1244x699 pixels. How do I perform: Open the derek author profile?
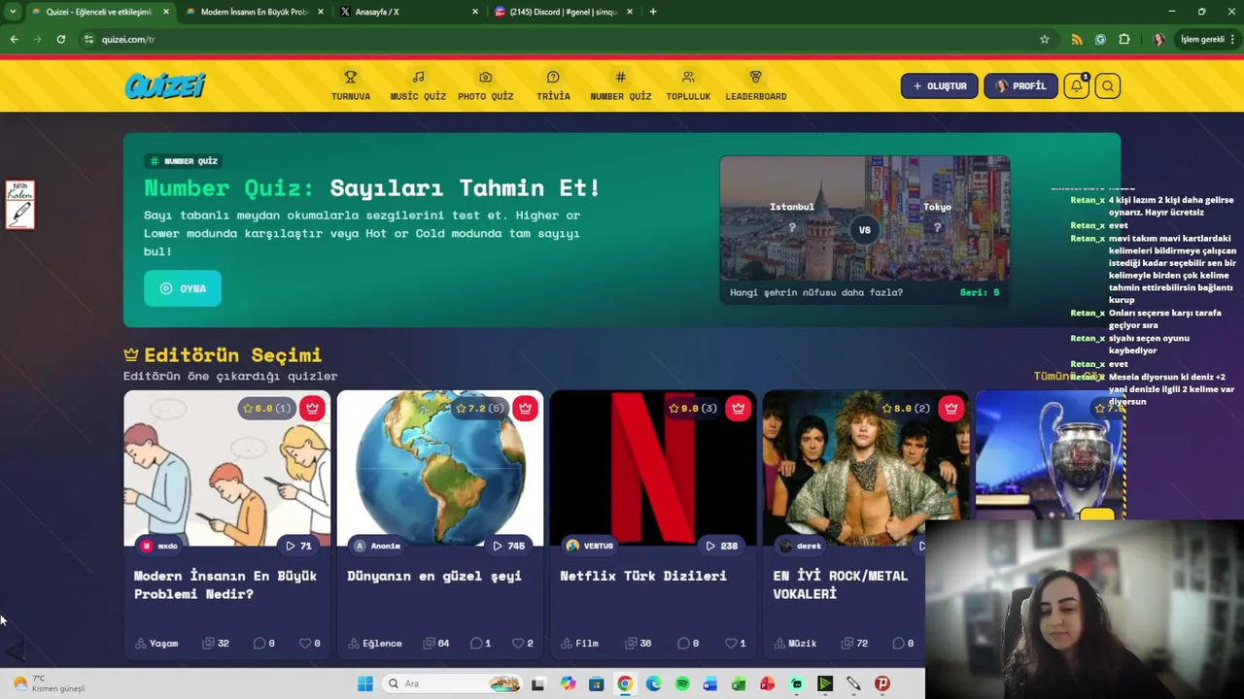tap(801, 546)
